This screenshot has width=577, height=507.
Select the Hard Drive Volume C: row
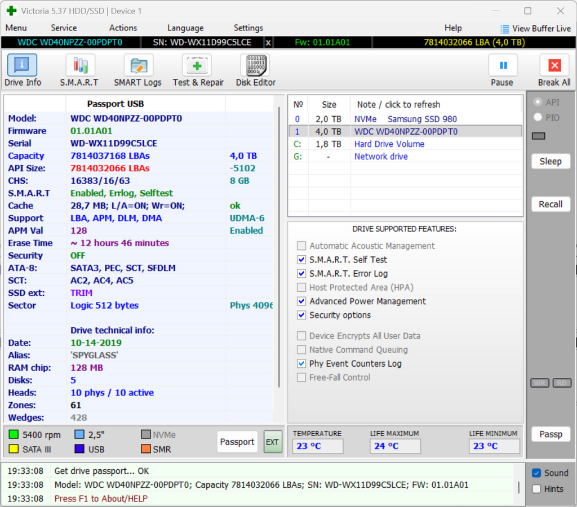click(405, 144)
